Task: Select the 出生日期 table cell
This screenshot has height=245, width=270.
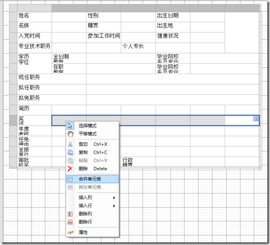Action: [173, 17]
